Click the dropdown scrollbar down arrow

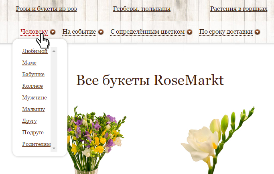[x=54, y=148]
